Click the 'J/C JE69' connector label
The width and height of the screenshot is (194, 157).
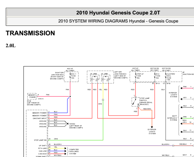[93, 74]
